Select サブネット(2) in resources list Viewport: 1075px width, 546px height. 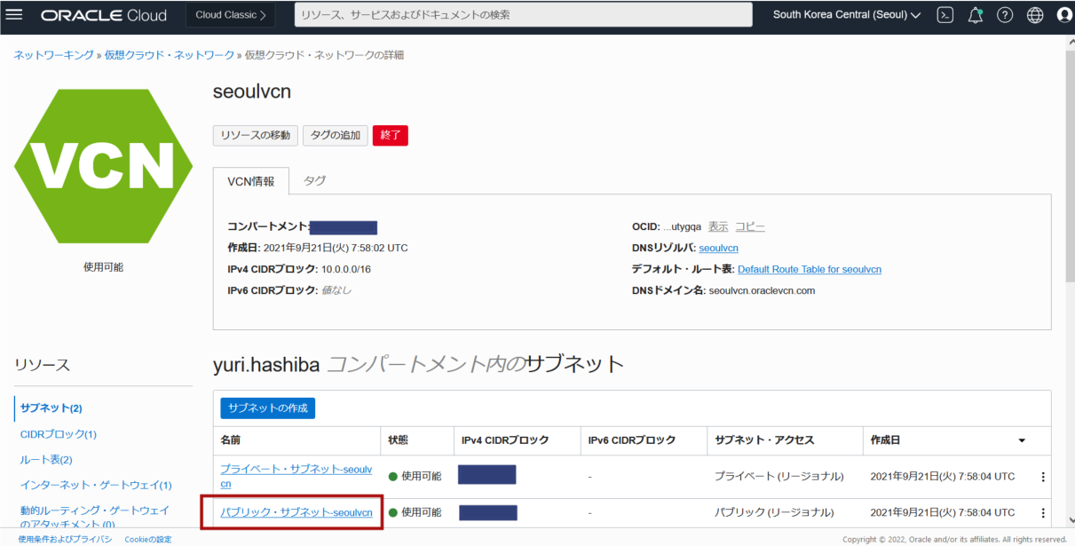pos(51,408)
